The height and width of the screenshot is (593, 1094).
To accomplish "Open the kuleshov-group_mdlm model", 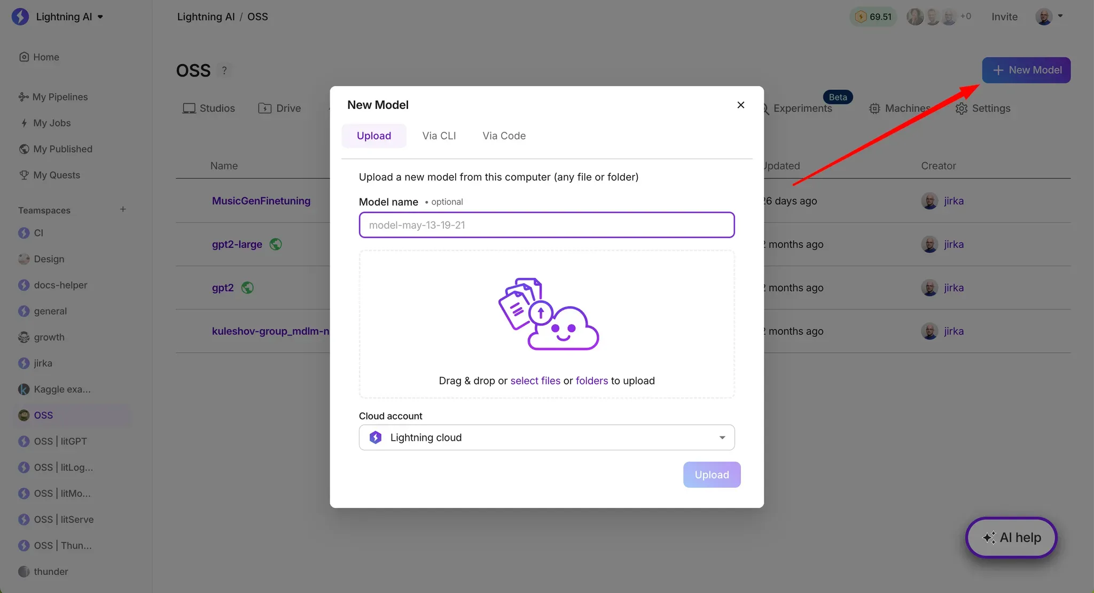I will [270, 331].
